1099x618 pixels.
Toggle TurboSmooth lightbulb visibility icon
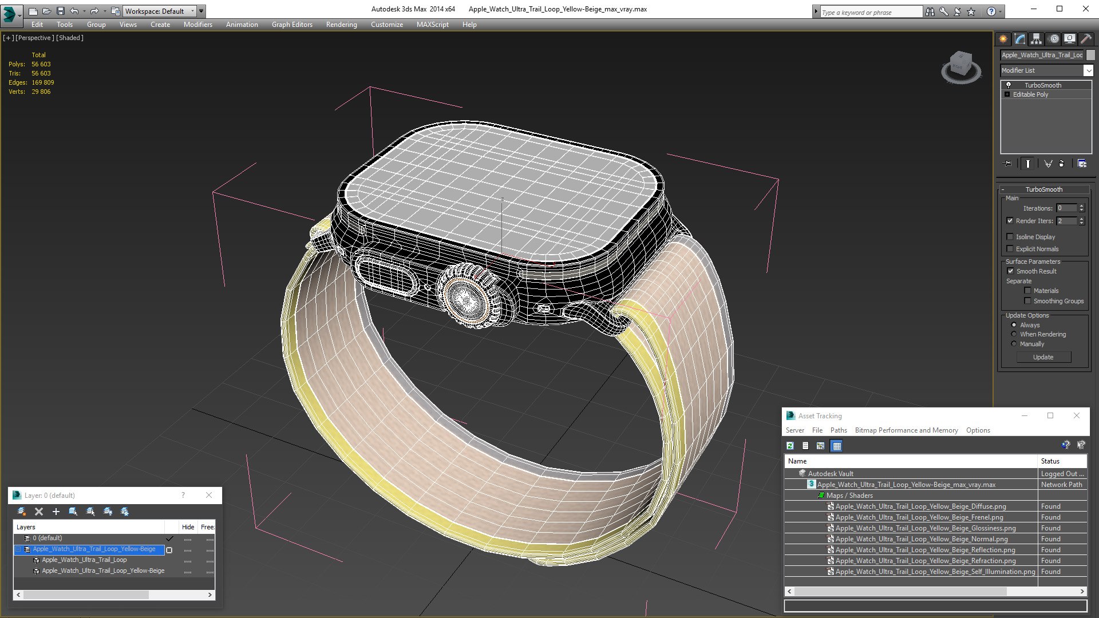1009,85
